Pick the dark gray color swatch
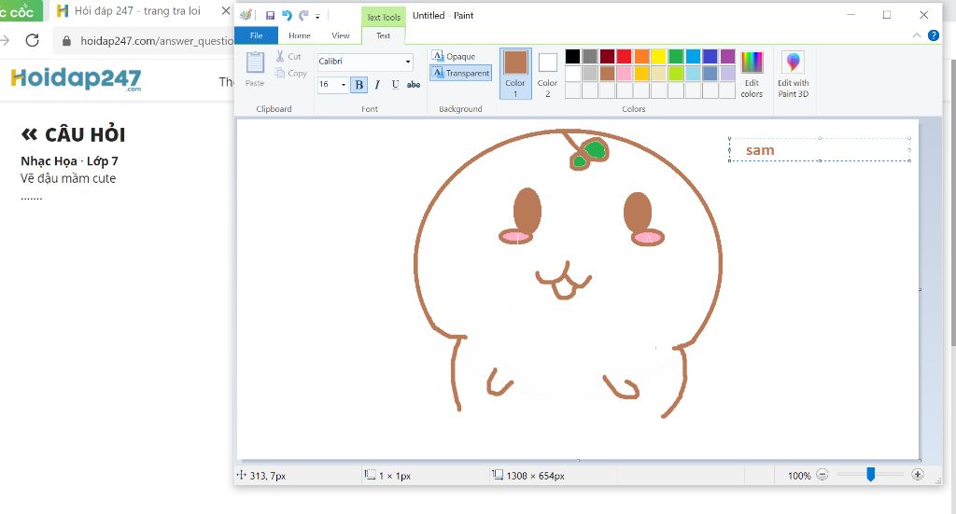Screen dimensions: 956x514 [x=590, y=57]
